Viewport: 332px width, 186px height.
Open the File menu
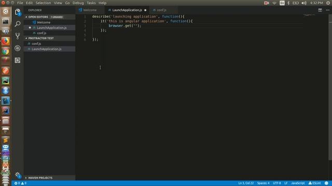click(x=20, y=3)
